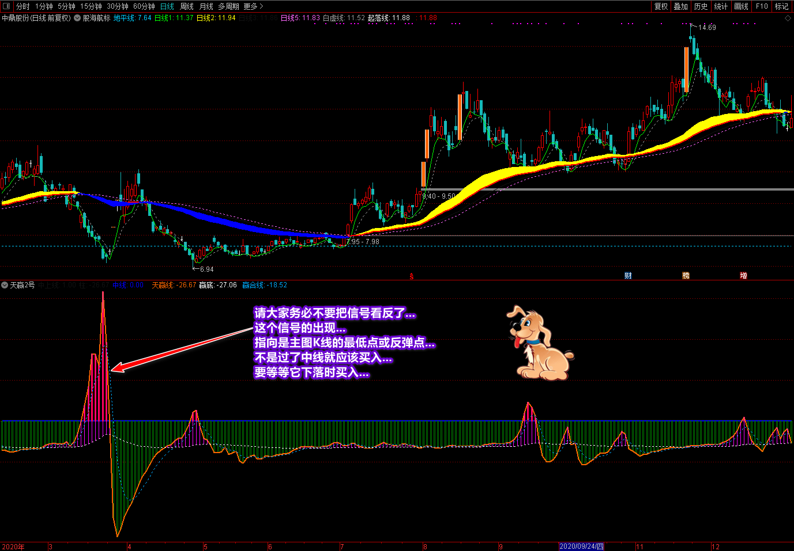The width and height of the screenshot is (794, 551).
Task: Open the 画线 drawing tools
Action: click(x=741, y=6)
